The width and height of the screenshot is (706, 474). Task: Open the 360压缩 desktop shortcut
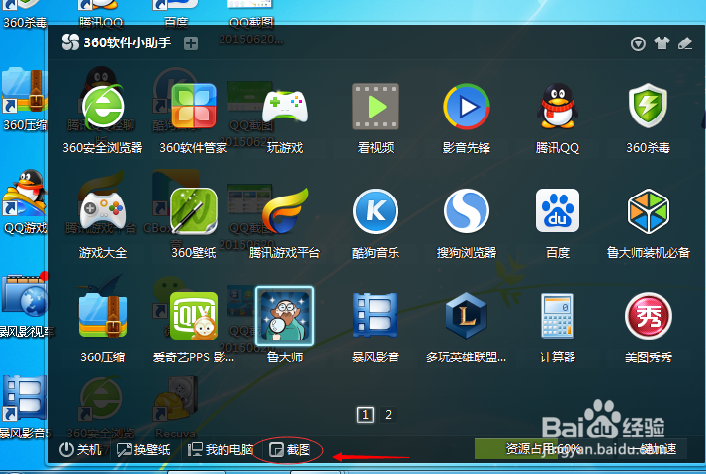[25, 100]
